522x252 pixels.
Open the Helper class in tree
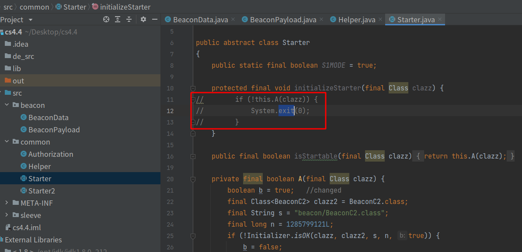point(39,166)
